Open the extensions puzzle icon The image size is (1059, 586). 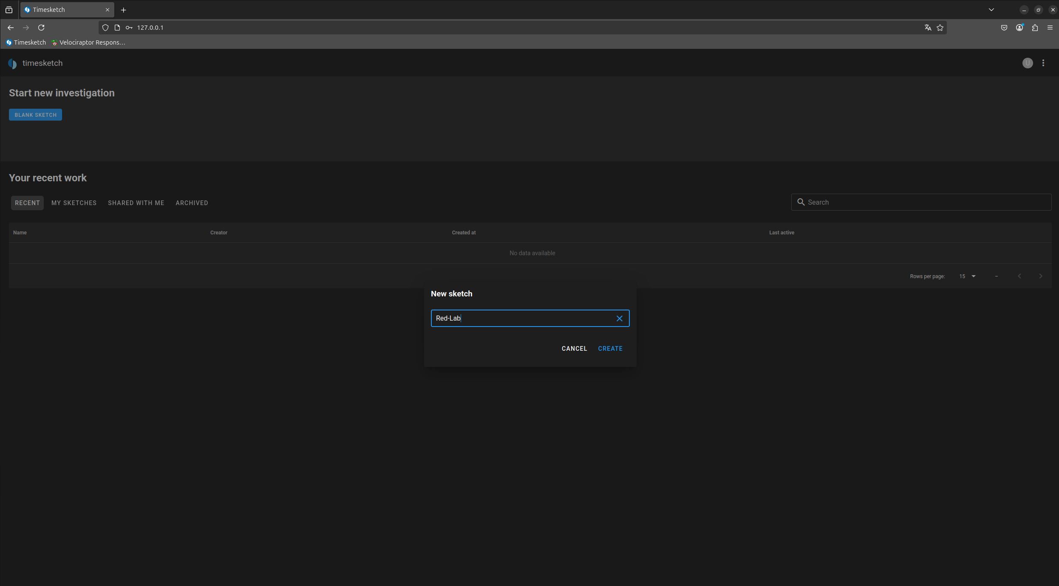[x=1035, y=28]
